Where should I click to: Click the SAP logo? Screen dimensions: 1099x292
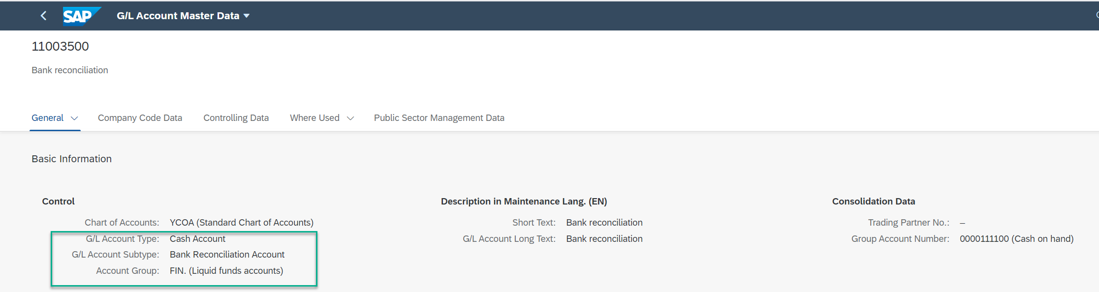click(x=82, y=16)
